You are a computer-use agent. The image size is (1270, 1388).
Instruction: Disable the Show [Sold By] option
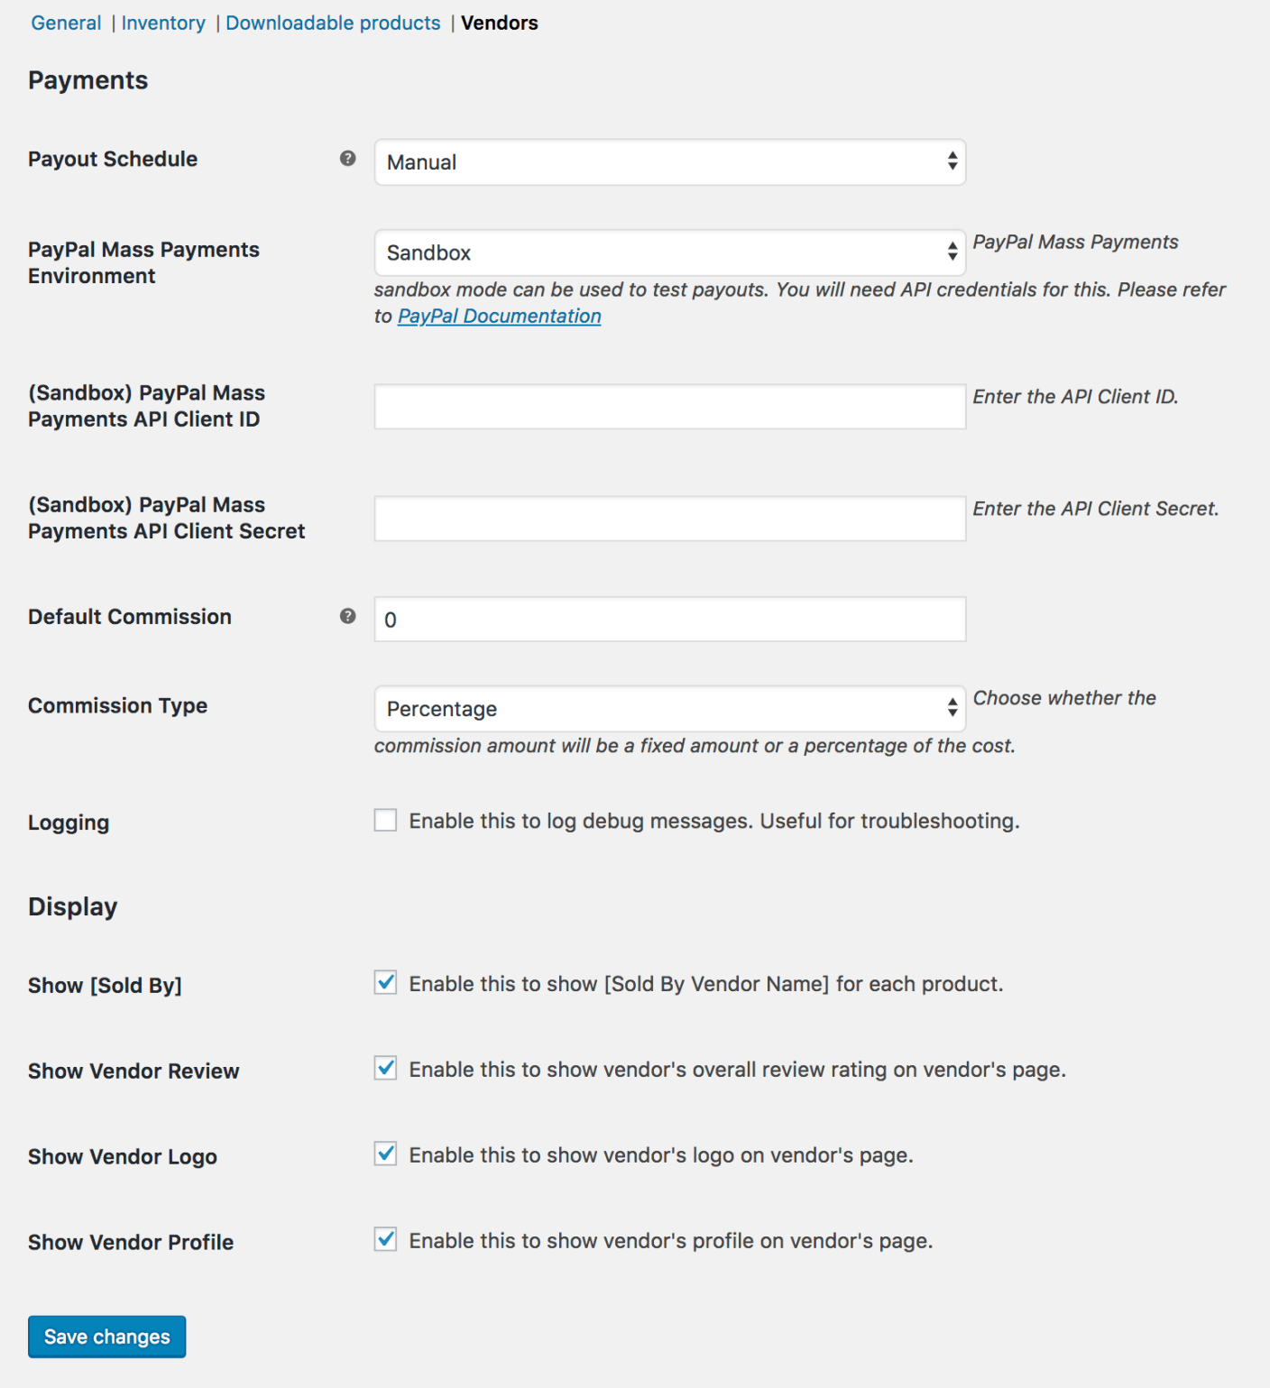(385, 984)
